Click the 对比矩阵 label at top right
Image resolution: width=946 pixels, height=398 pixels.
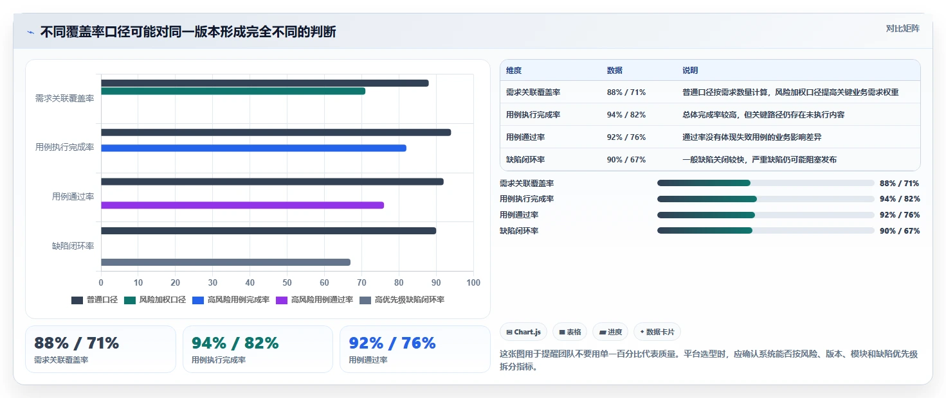pos(902,28)
